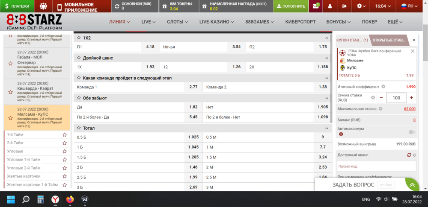428x207 pixels.
Task: Click refresh icon next to Доступный аванс
Action: point(409,155)
